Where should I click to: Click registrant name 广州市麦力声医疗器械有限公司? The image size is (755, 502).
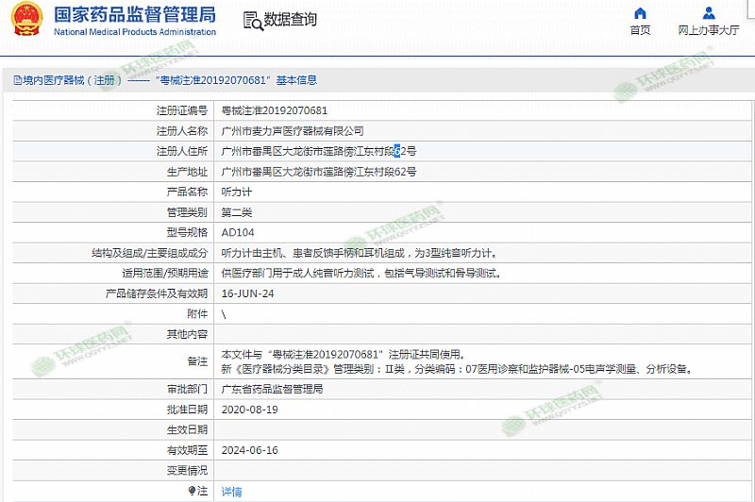tap(292, 131)
